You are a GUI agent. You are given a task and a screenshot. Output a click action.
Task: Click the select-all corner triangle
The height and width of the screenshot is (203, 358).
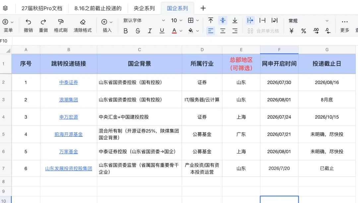pos(8,51)
